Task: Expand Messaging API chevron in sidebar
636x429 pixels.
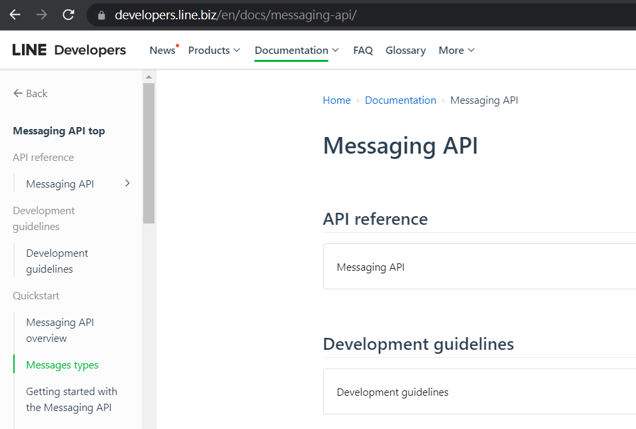Action: (x=127, y=184)
